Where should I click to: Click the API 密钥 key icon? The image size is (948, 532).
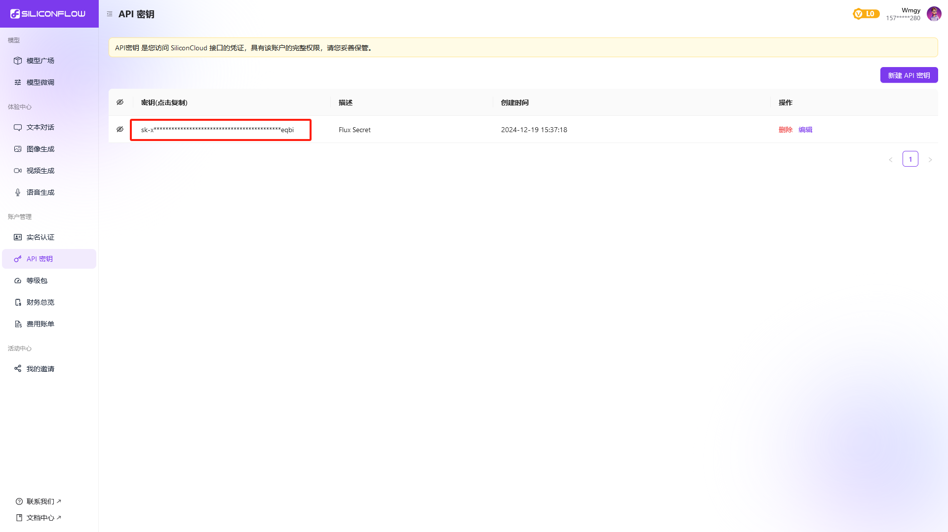[x=18, y=259]
